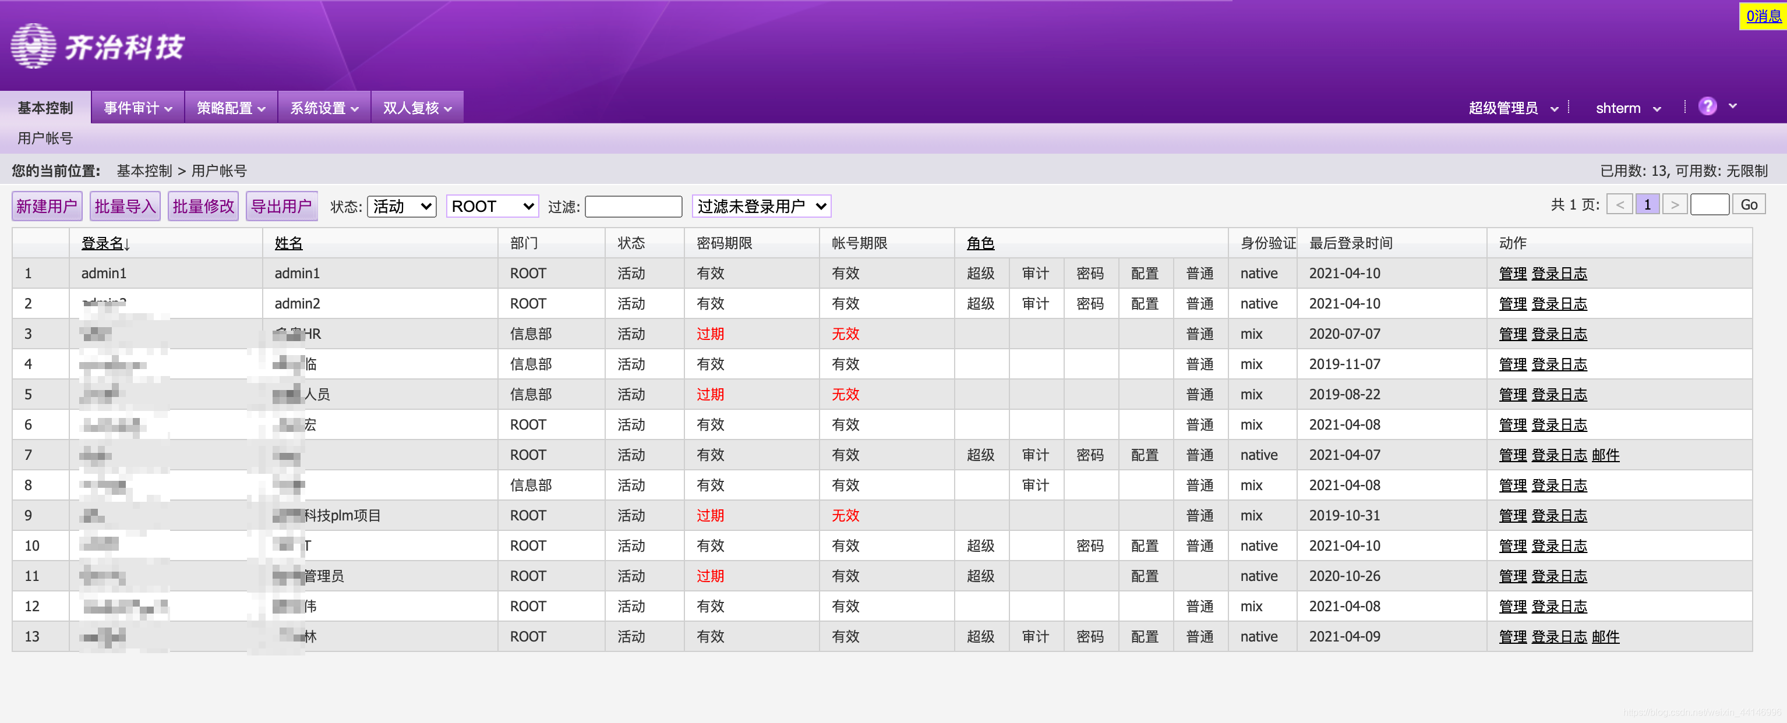Open the 事件审计 menu

[x=137, y=108]
